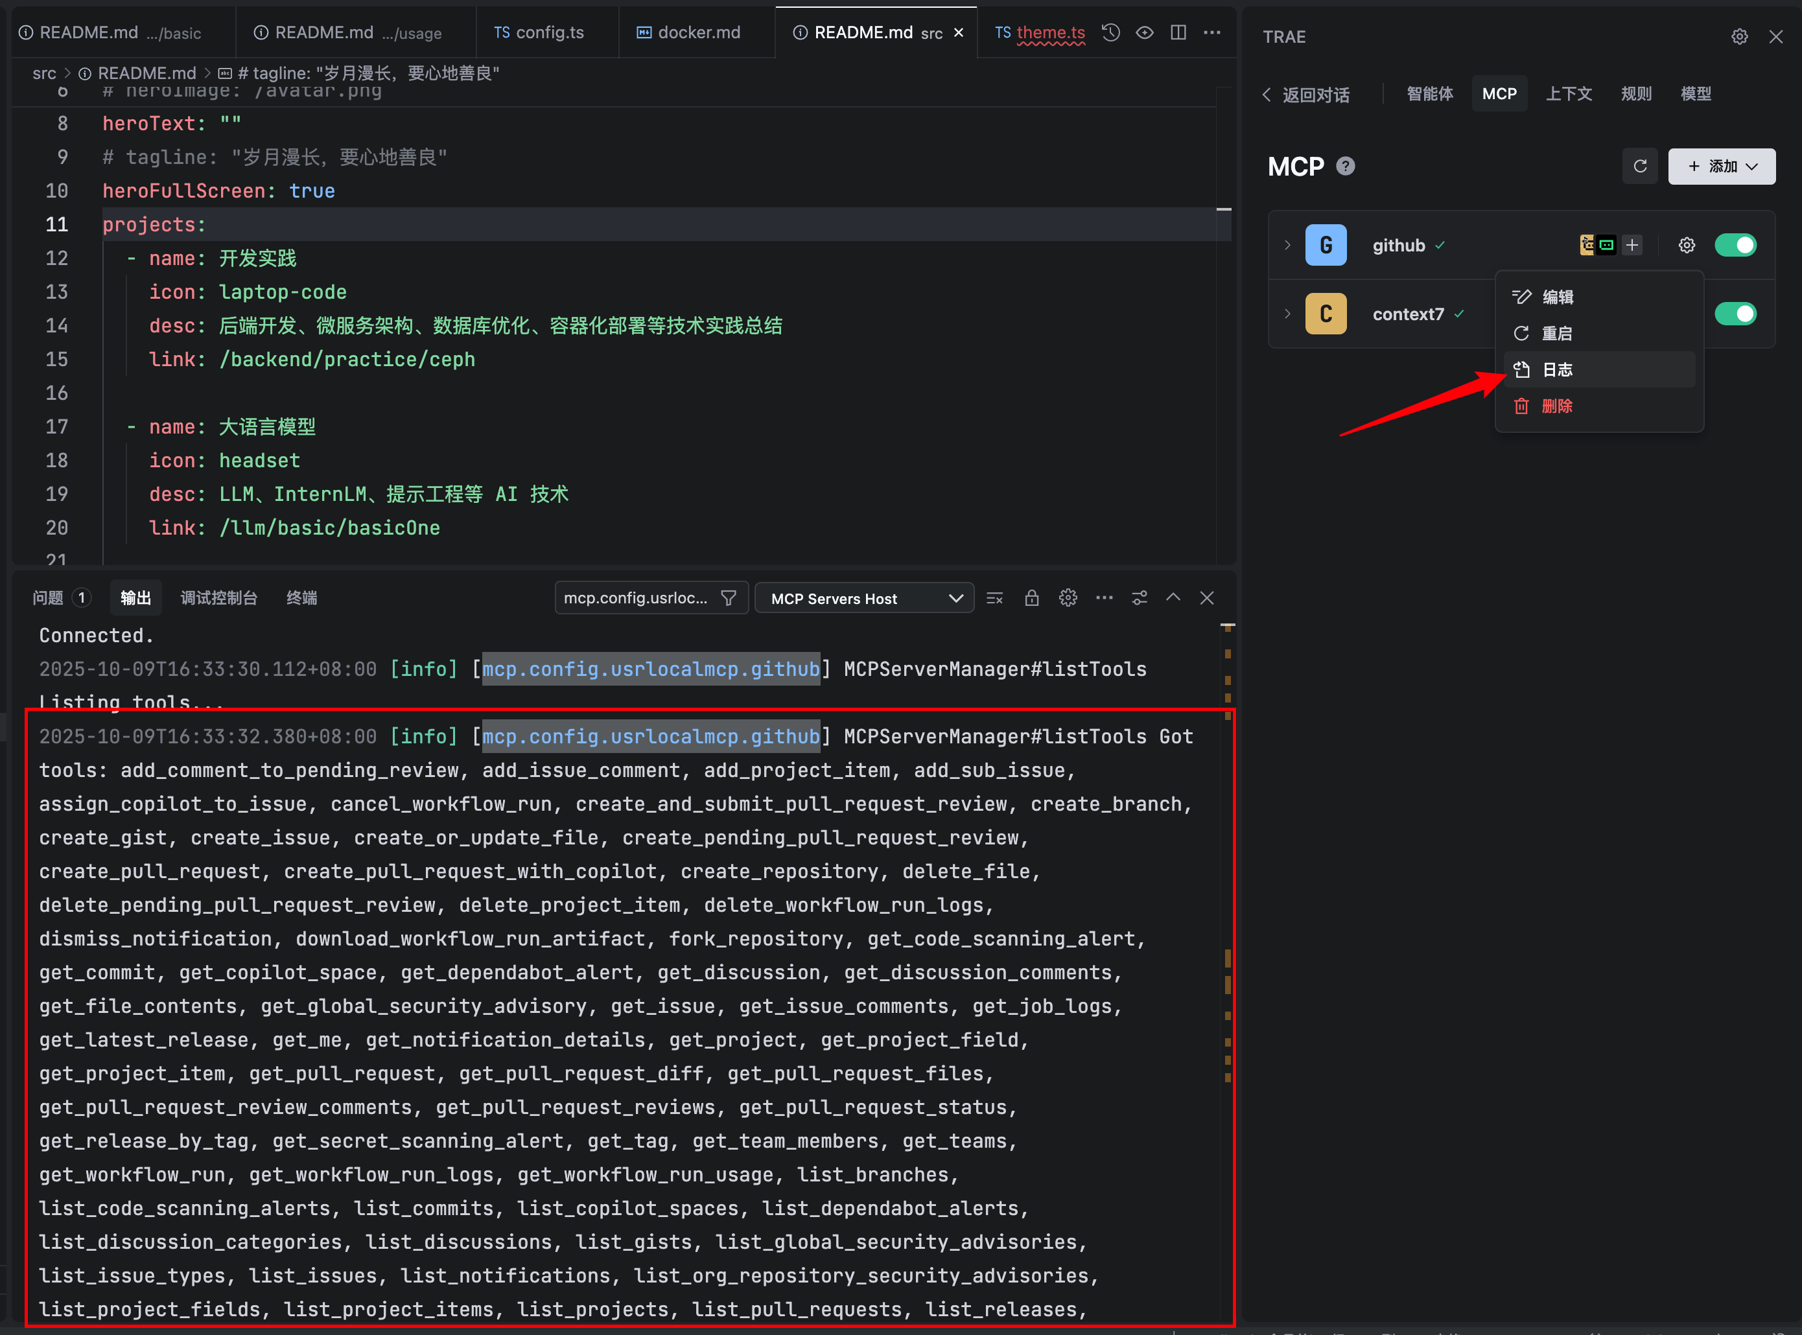Open the 添加 dropdown button

click(1721, 167)
